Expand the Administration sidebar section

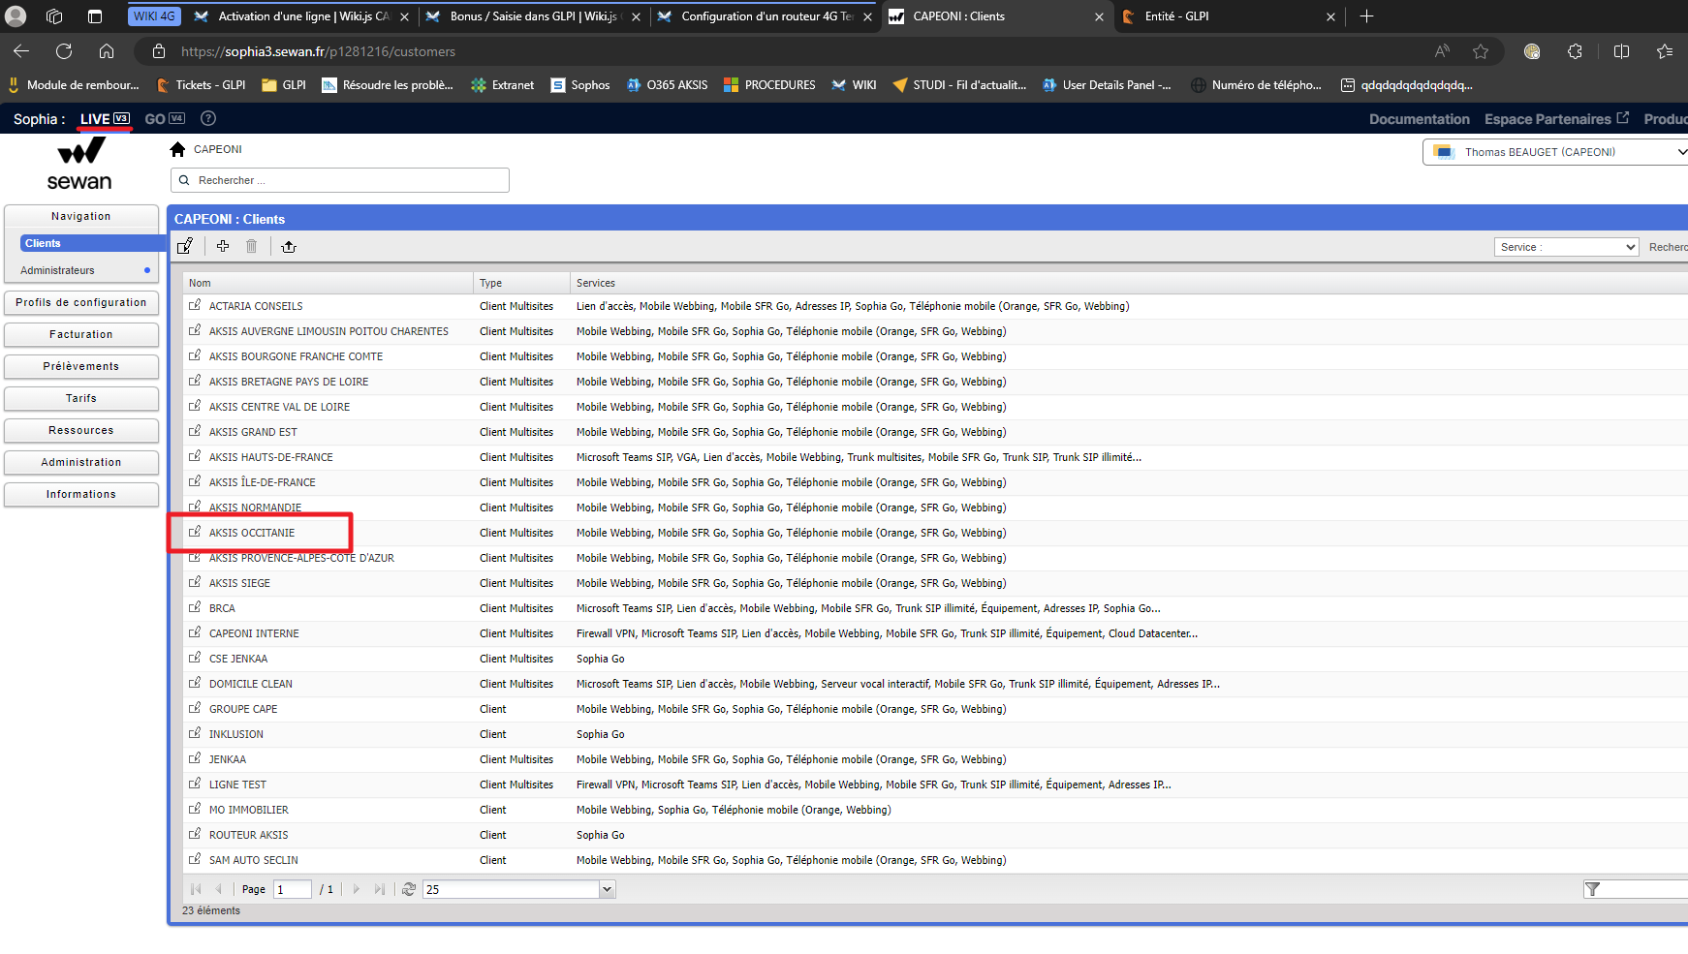tap(81, 462)
